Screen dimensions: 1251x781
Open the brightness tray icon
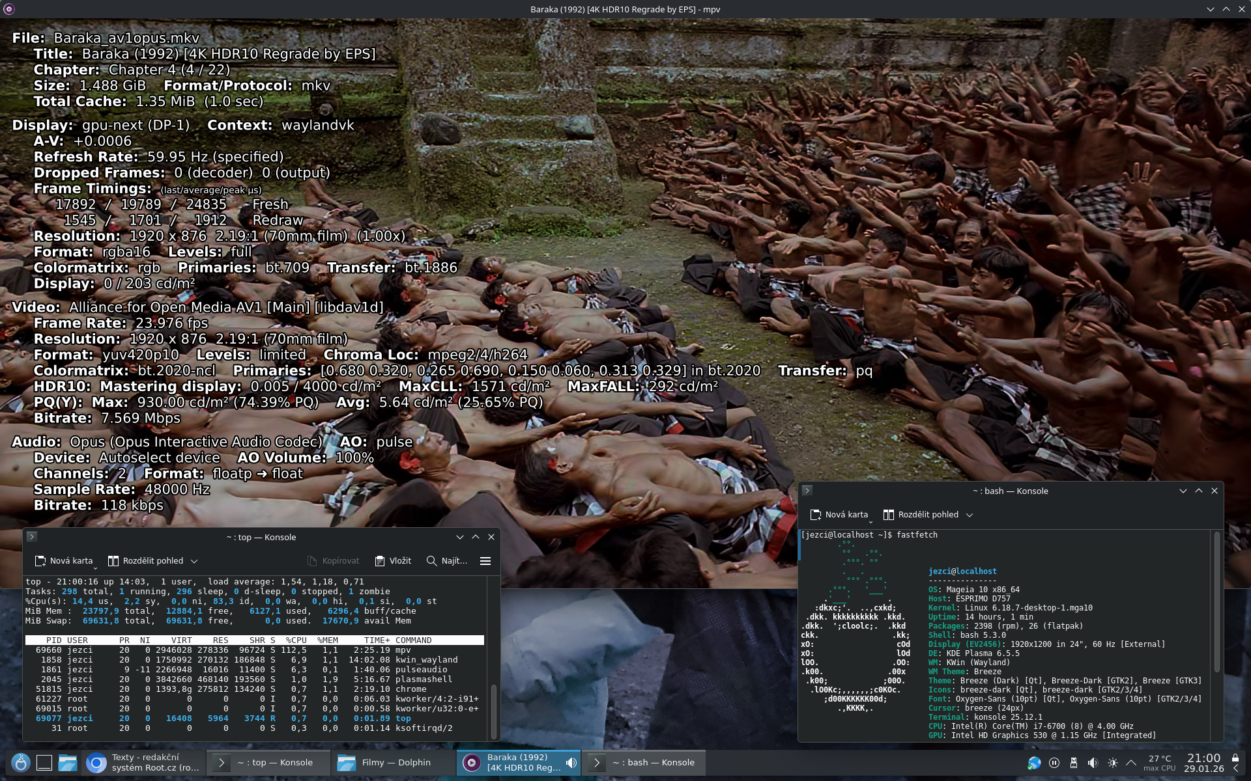1112,762
